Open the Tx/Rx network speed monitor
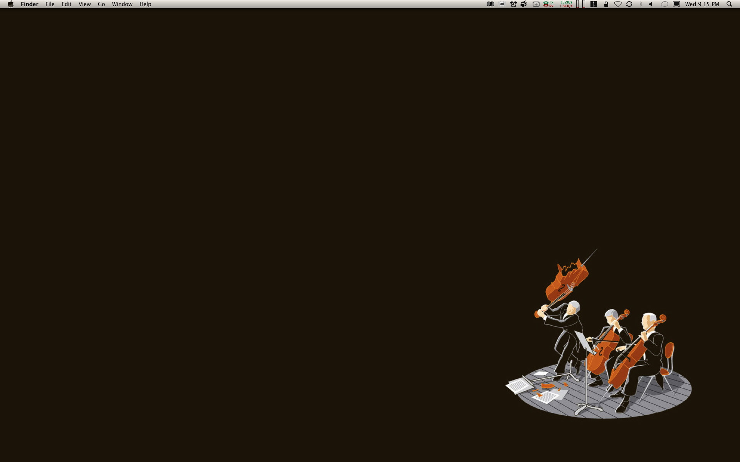This screenshot has height=462, width=740. [x=558, y=4]
